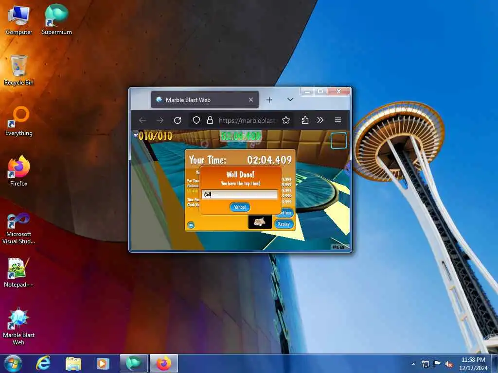Click the Supermium desktop shortcut

coord(56,19)
